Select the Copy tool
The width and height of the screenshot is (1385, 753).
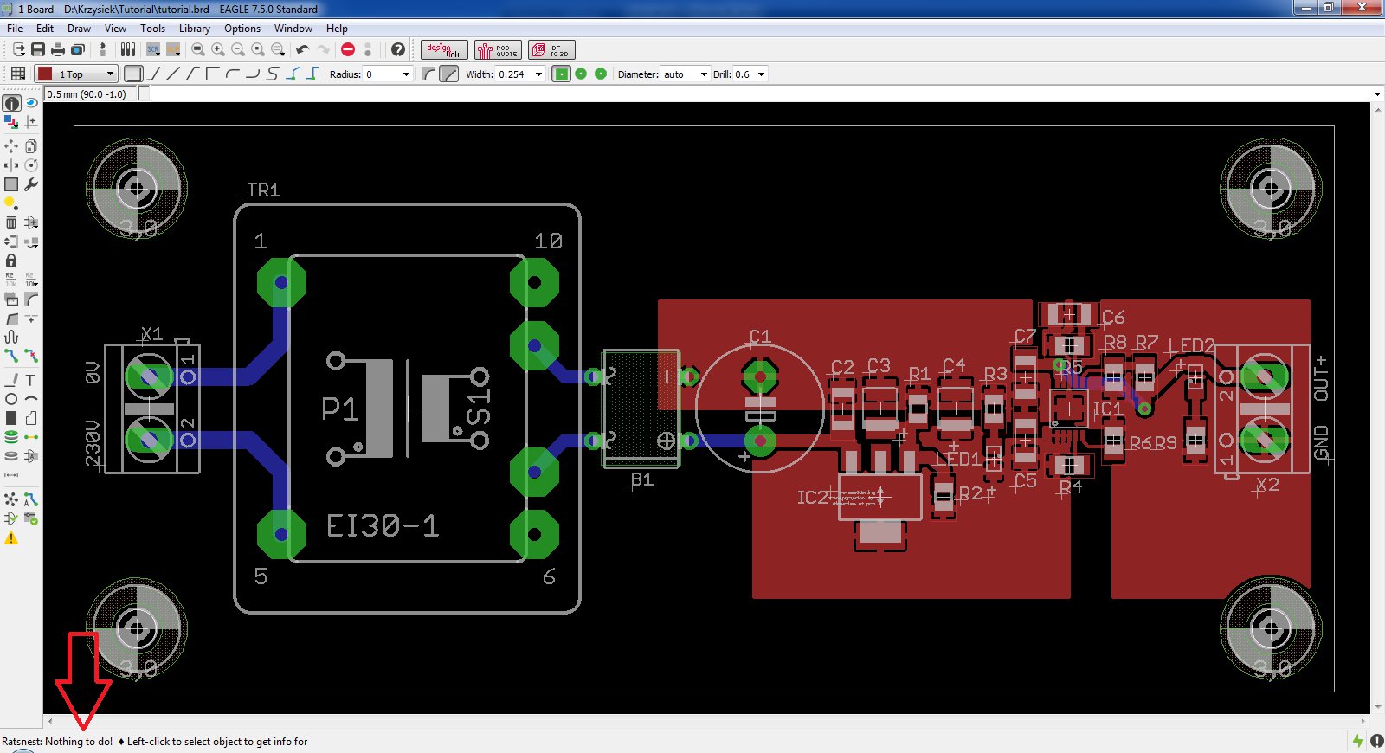31,146
